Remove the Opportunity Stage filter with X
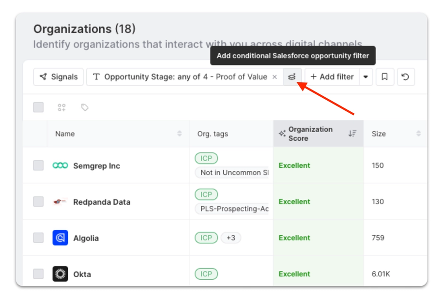 [x=274, y=77]
